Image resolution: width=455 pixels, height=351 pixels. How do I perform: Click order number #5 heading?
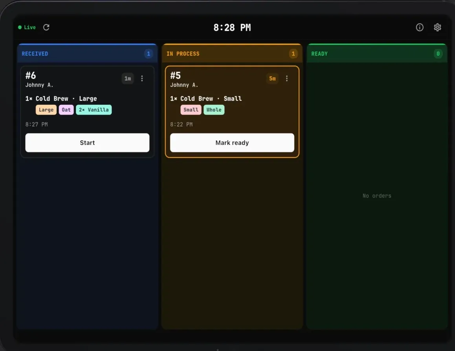point(176,76)
